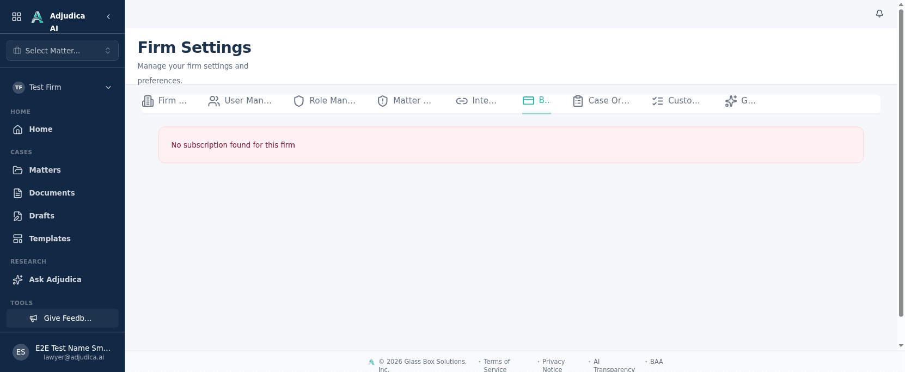Viewport: 905px width, 372px height.
Task: Click the Ask Adjudica sparkle icon
Action: click(18, 279)
